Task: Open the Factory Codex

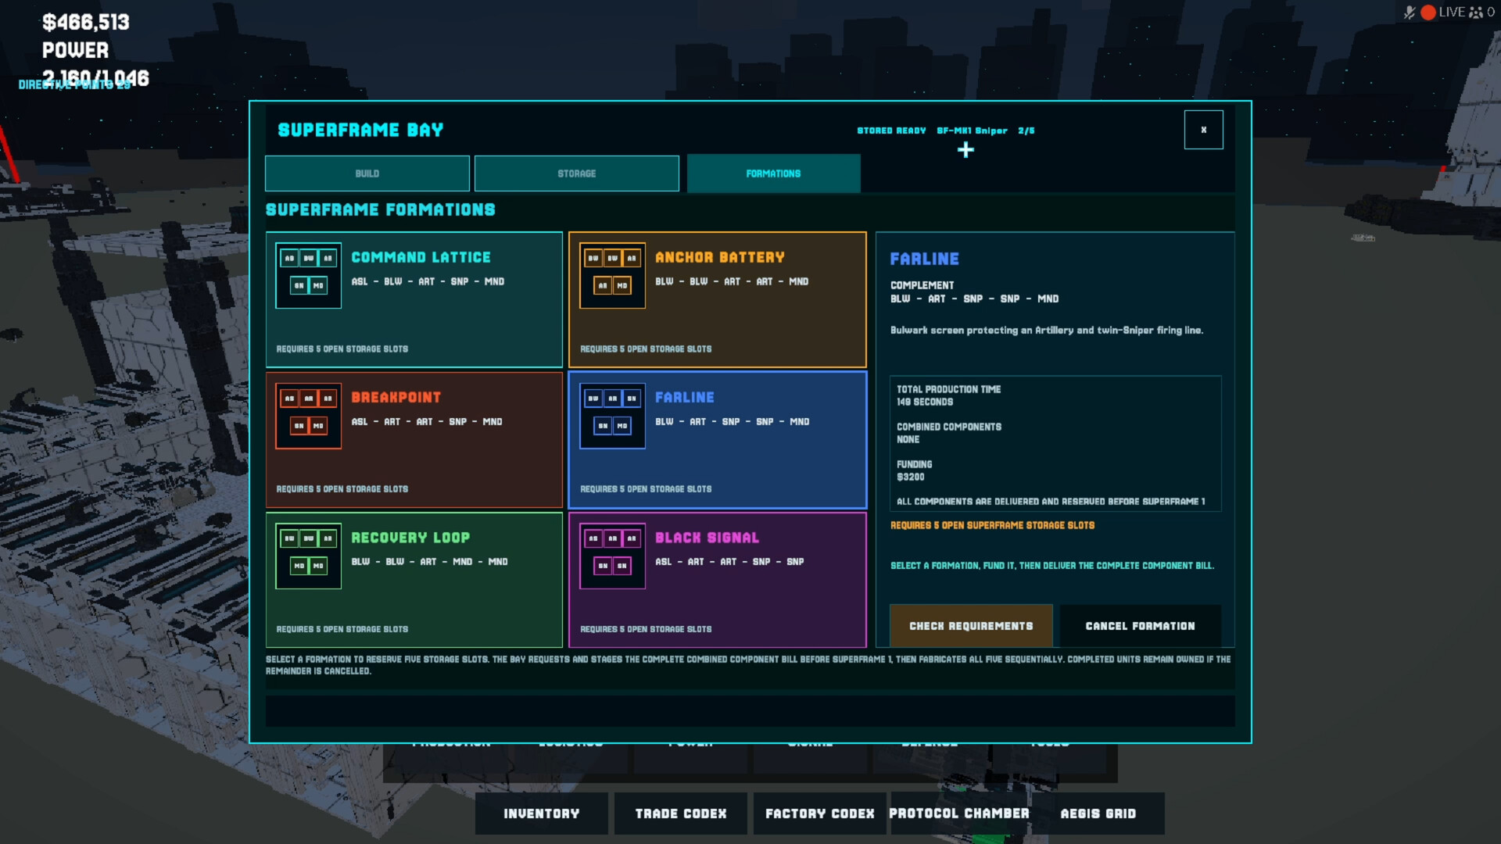Action: (820, 814)
